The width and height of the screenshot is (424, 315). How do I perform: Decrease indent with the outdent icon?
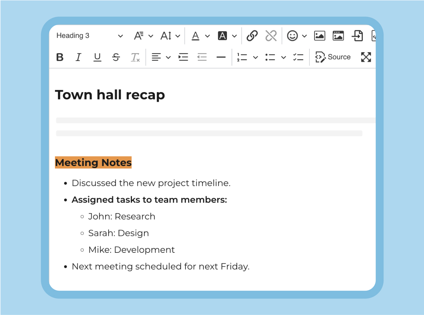coord(202,57)
